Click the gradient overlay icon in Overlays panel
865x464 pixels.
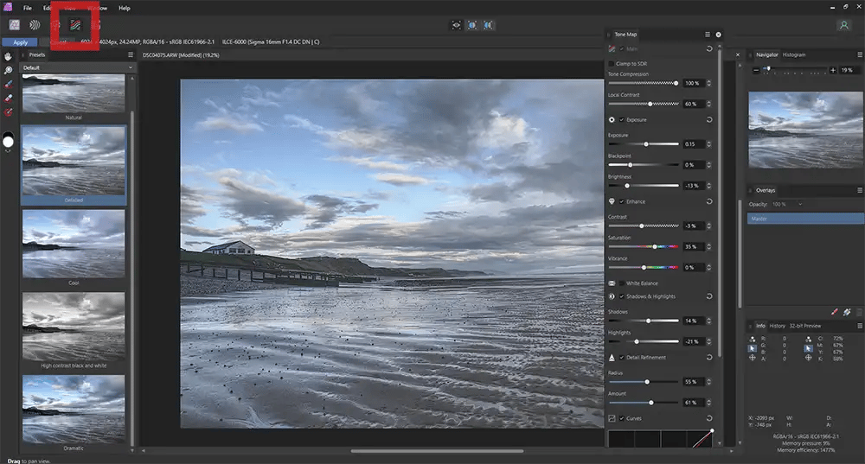tap(847, 312)
